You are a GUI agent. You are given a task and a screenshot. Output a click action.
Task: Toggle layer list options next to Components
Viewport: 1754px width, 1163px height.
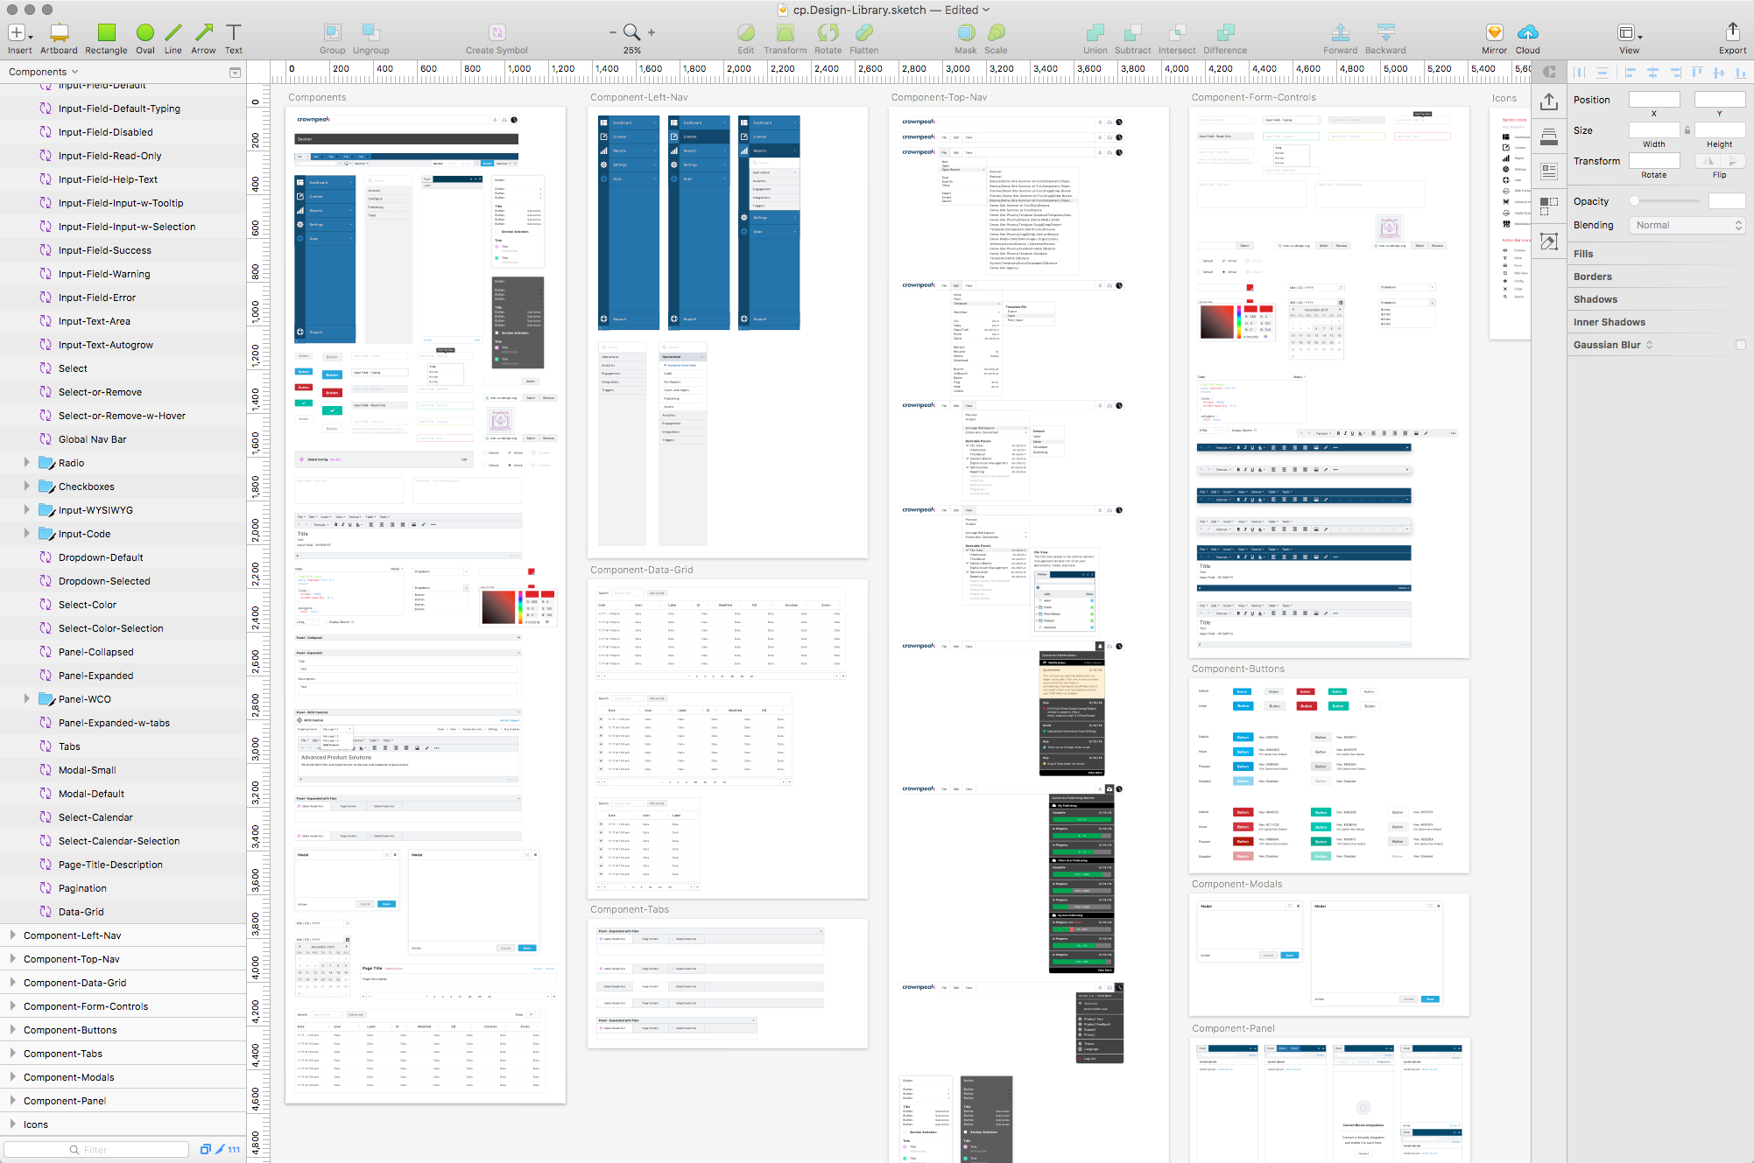235,73
